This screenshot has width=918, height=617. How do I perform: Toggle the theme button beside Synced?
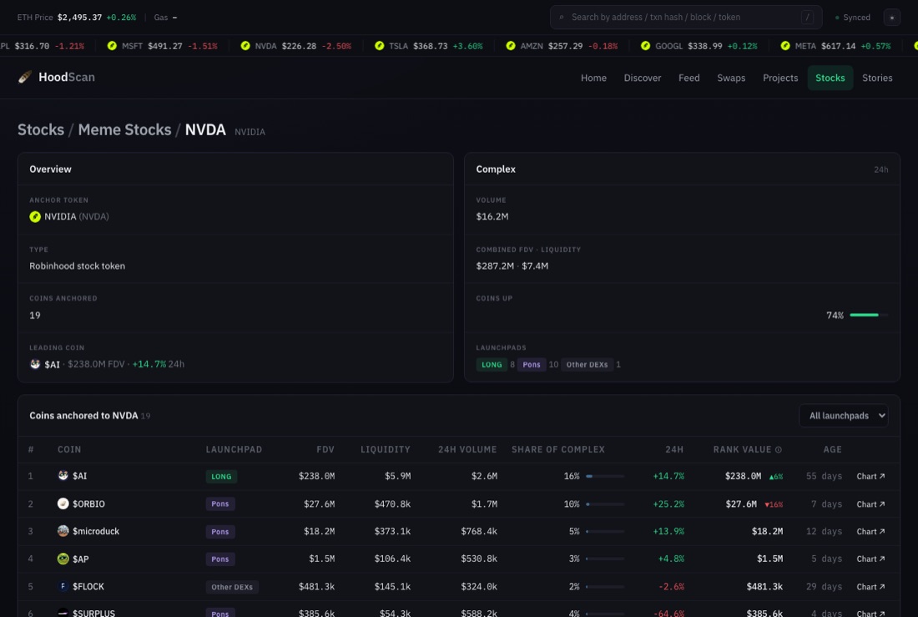click(x=891, y=18)
